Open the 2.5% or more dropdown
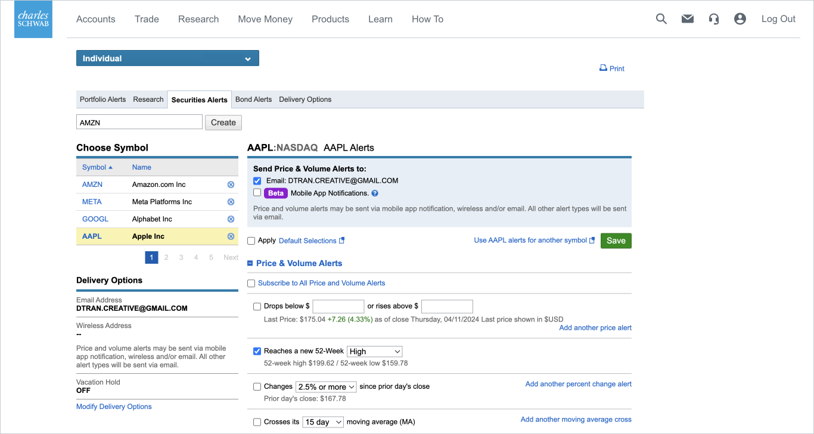The height and width of the screenshot is (434, 814). [326, 387]
